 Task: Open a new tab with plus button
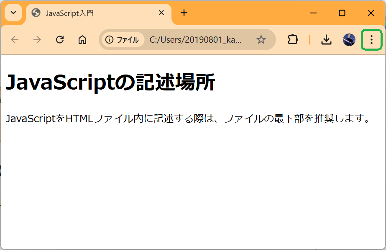[x=184, y=13]
